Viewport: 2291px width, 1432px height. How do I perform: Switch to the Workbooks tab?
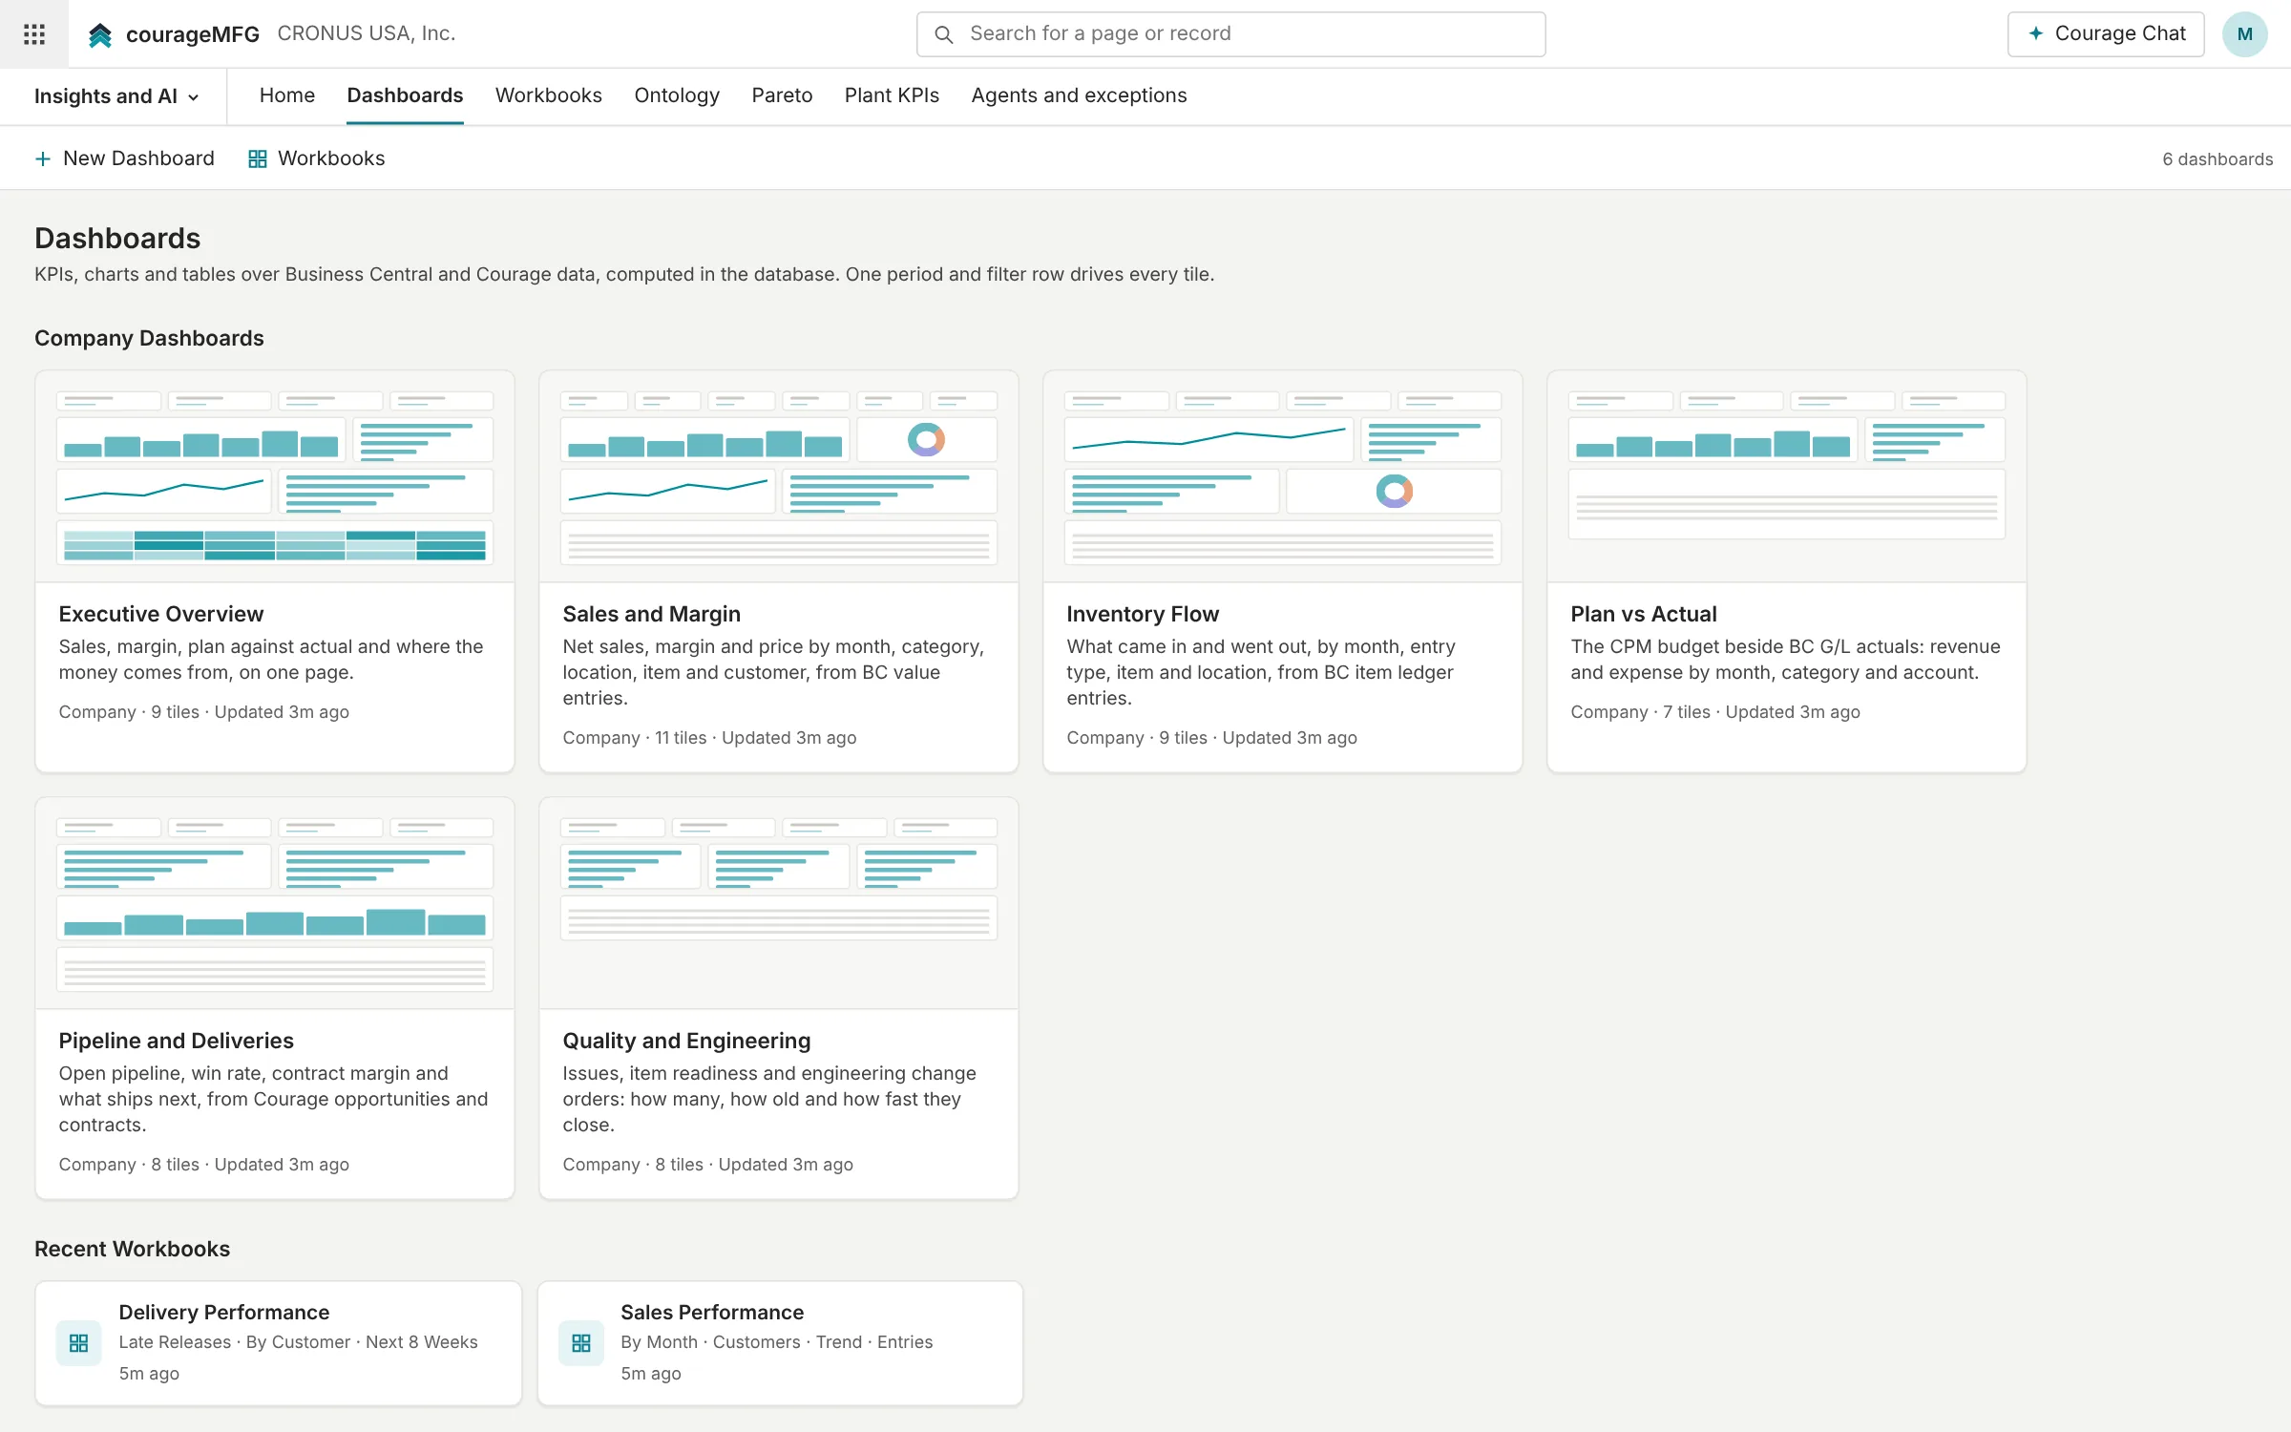[x=549, y=95]
